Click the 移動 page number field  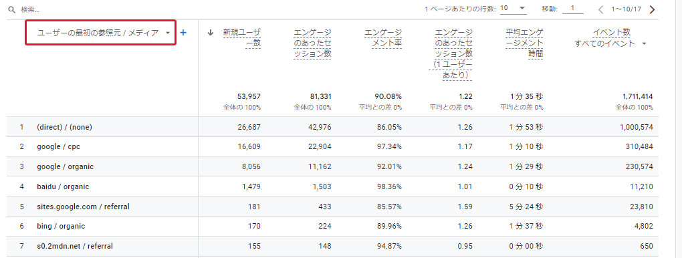[573, 8]
